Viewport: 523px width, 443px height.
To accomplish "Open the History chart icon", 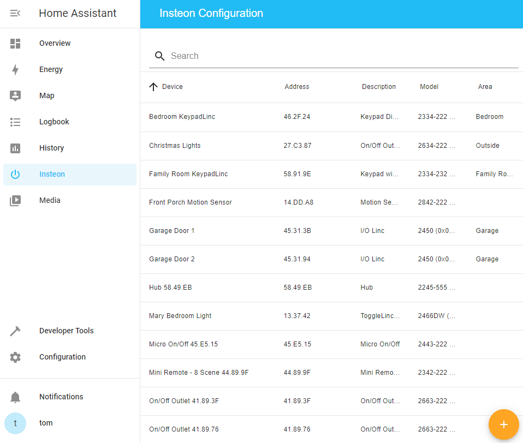I will pos(15,148).
